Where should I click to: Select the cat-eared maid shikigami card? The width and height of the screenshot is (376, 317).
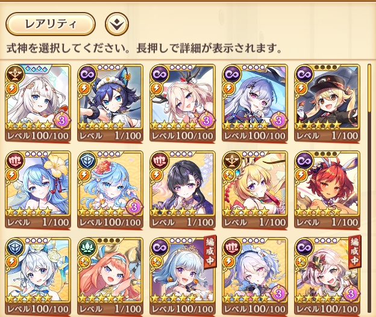click(110, 103)
